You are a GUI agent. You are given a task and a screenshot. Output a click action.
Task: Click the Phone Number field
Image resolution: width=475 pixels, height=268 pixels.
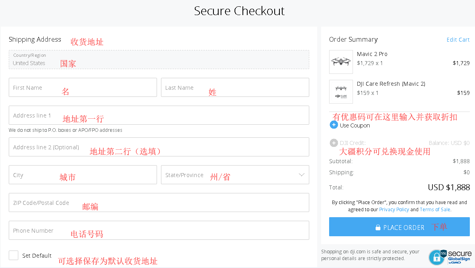pyautogui.click(x=159, y=230)
